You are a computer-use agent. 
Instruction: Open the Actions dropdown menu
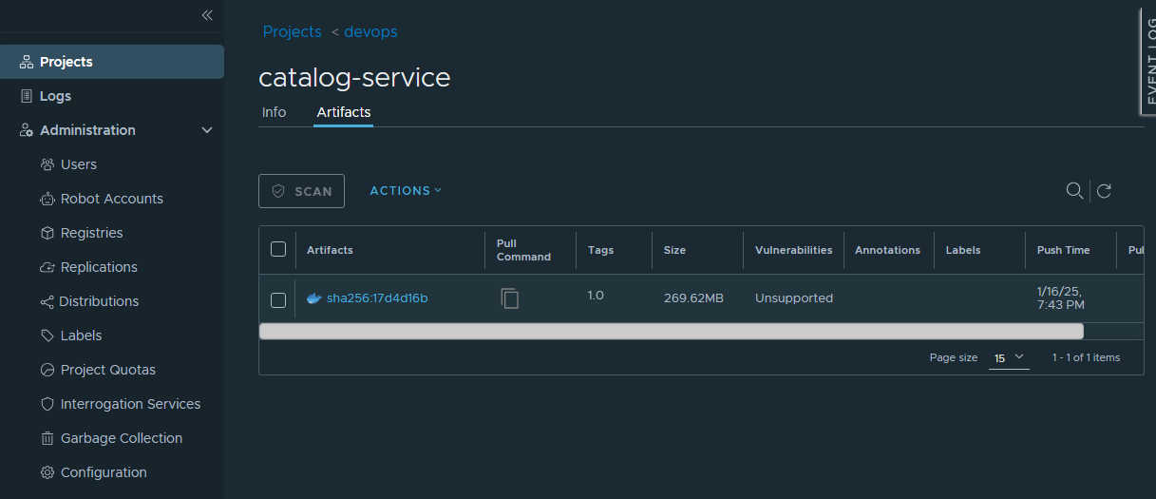406,191
